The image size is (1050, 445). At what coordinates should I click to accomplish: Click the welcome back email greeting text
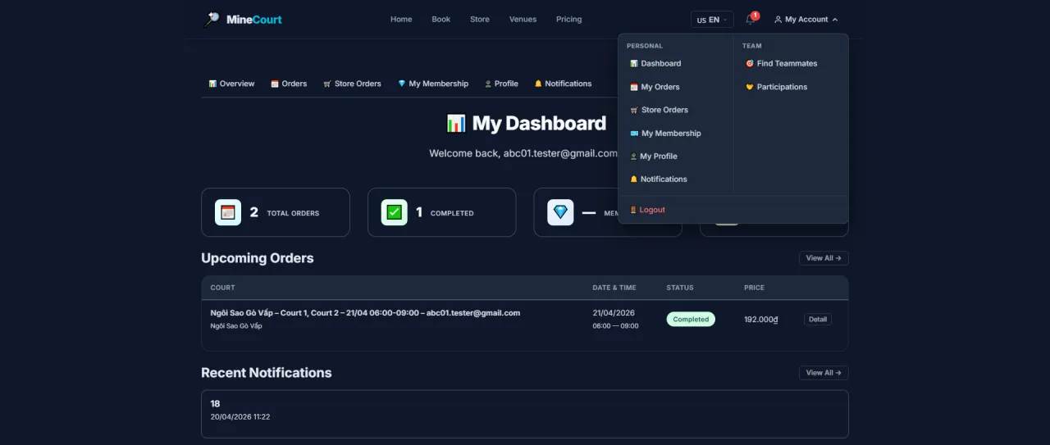523,153
